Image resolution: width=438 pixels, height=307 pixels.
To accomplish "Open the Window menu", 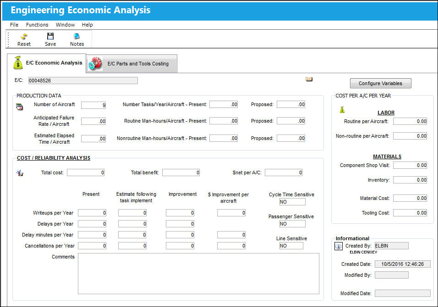I will [65, 25].
